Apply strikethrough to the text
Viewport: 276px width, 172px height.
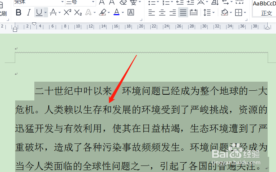click(53, 13)
